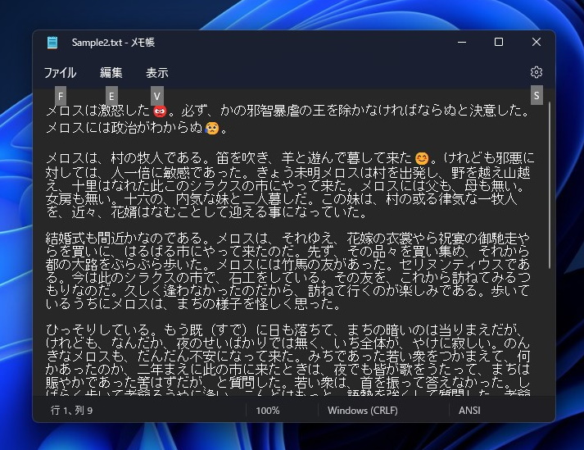
Task: Place cursor in line starting 賑やかであった筈はずだが
Action: [287, 382]
